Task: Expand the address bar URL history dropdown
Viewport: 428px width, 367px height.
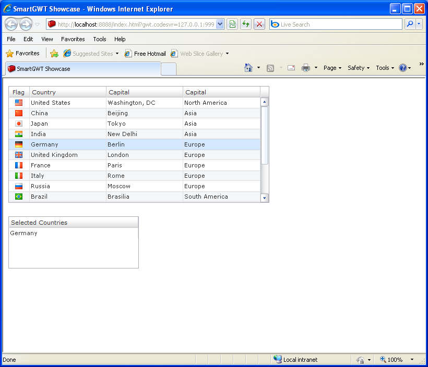Action: coord(220,25)
